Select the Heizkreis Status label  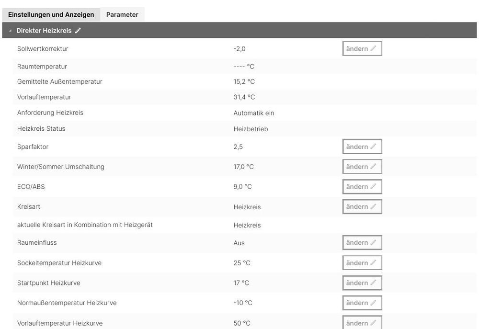(41, 129)
